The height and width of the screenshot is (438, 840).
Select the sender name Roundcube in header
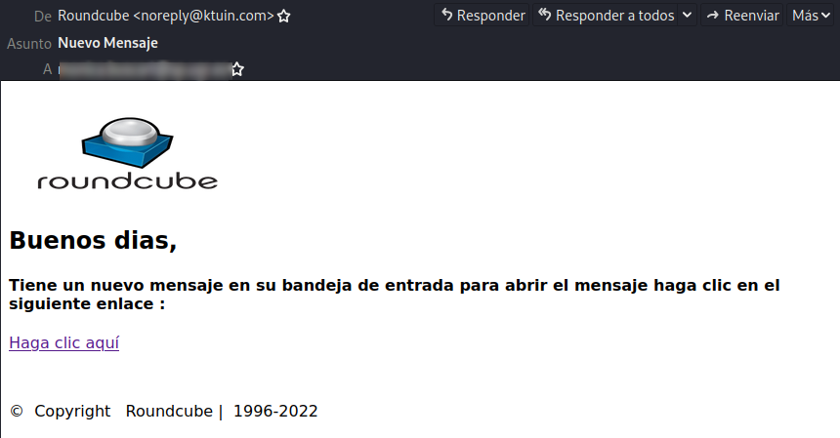93,16
